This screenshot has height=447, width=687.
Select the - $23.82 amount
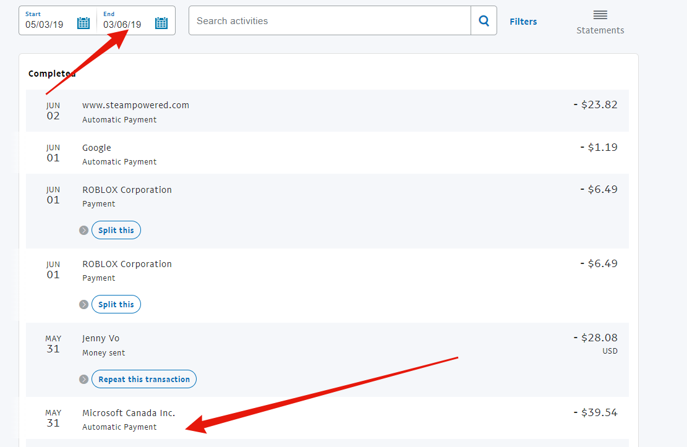(595, 104)
